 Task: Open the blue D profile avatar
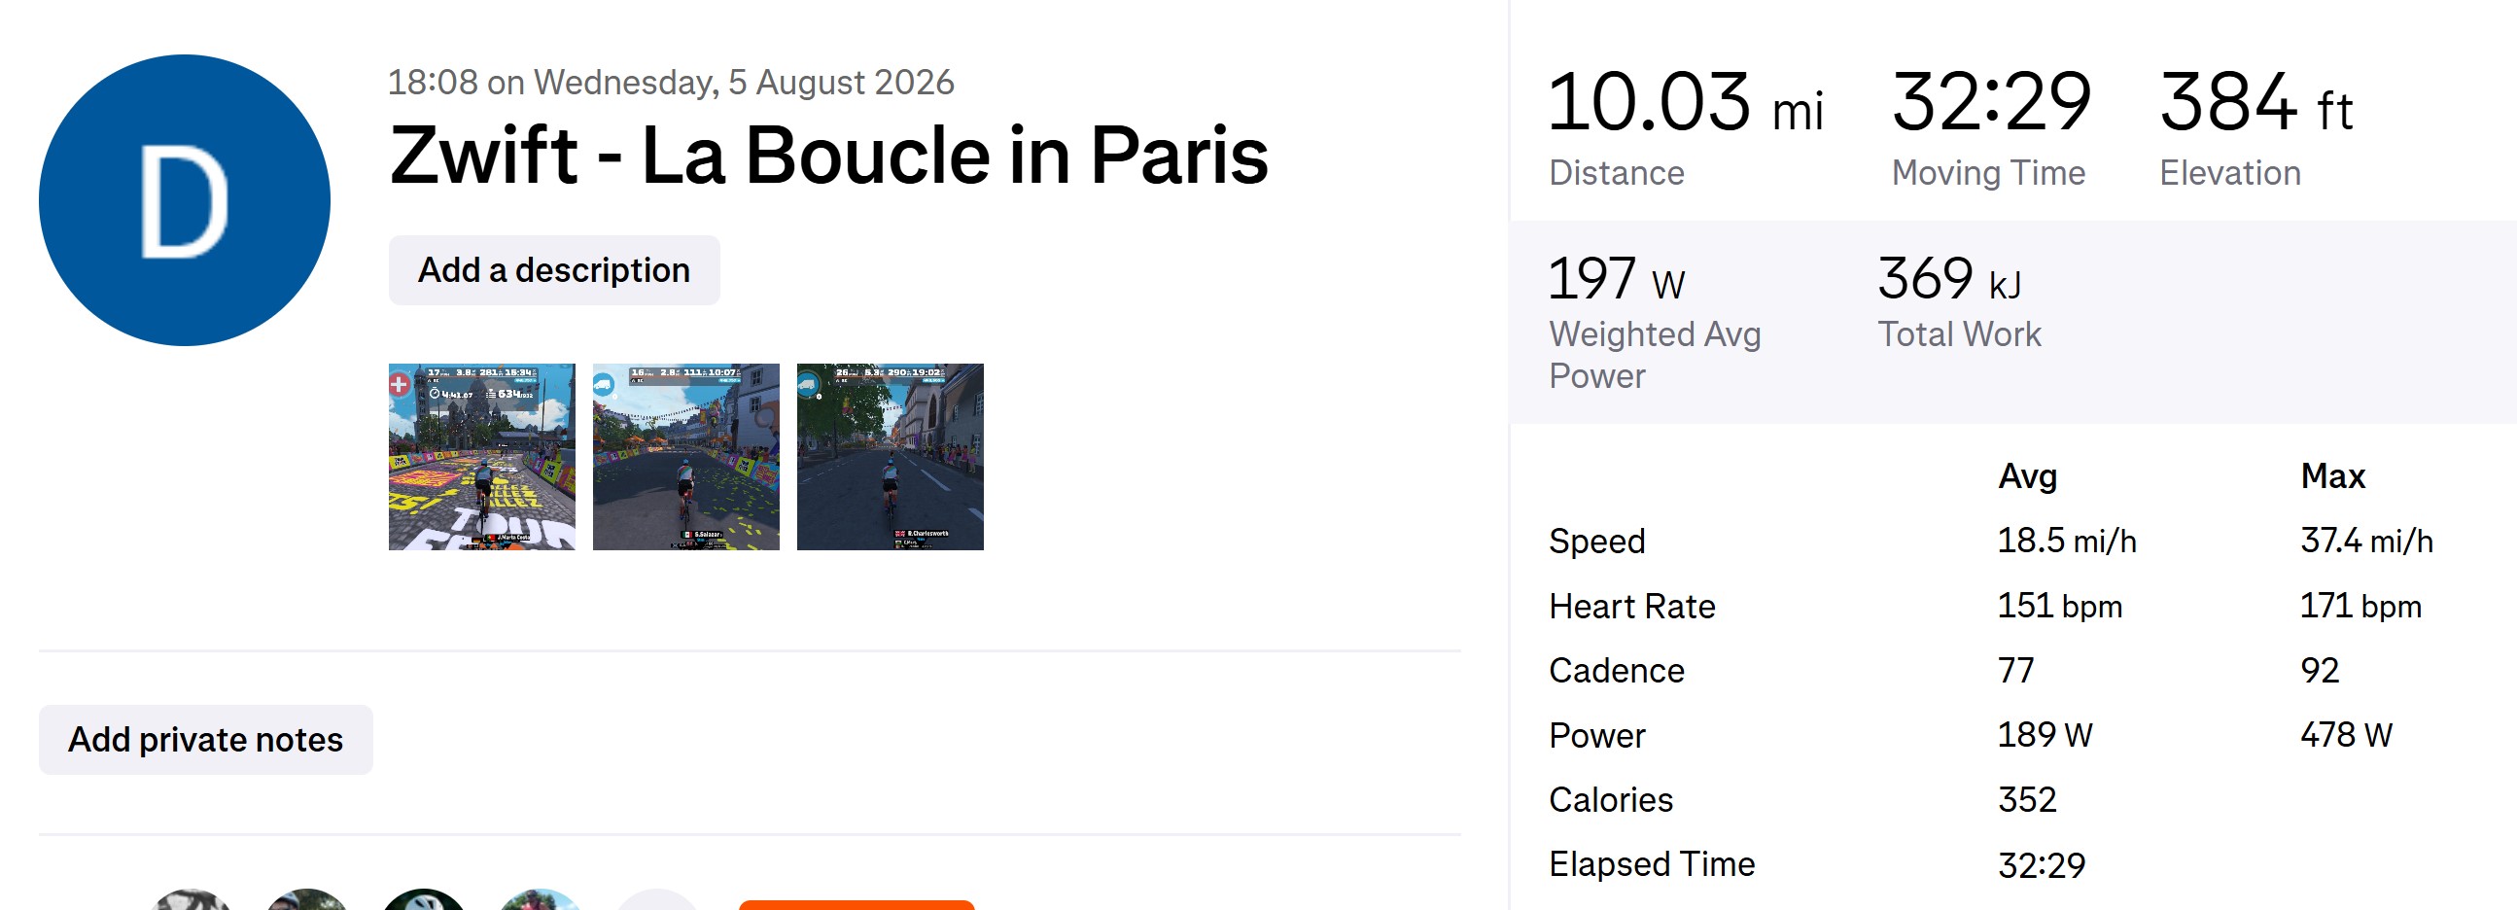pyautogui.click(x=185, y=200)
